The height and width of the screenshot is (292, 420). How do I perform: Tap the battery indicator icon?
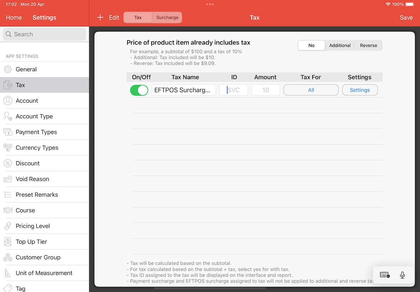(x=410, y=4)
